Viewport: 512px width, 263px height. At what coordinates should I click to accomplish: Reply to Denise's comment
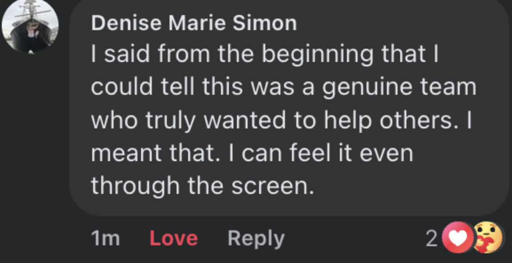[256, 238]
